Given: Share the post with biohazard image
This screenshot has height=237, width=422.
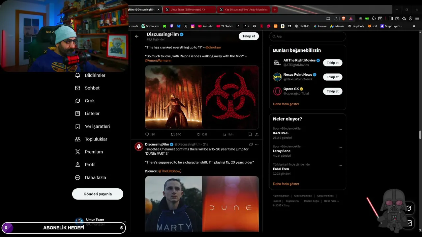Looking at the screenshot, I should tap(257, 134).
